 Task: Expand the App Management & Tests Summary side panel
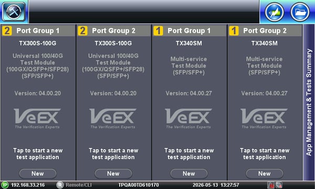click(x=309, y=102)
